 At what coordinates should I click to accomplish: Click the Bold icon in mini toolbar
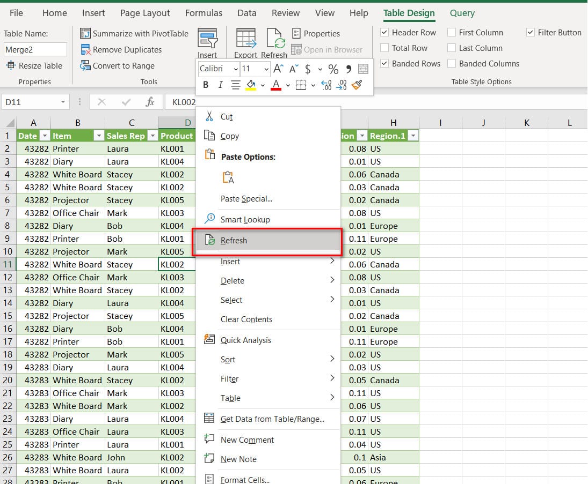click(x=206, y=85)
